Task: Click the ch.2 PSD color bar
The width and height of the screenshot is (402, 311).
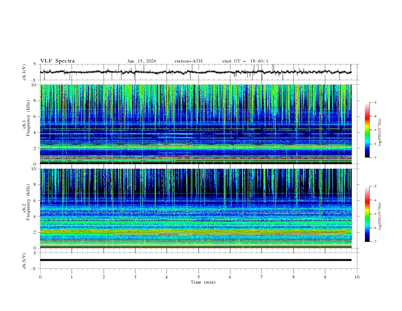Action: click(x=367, y=214)
